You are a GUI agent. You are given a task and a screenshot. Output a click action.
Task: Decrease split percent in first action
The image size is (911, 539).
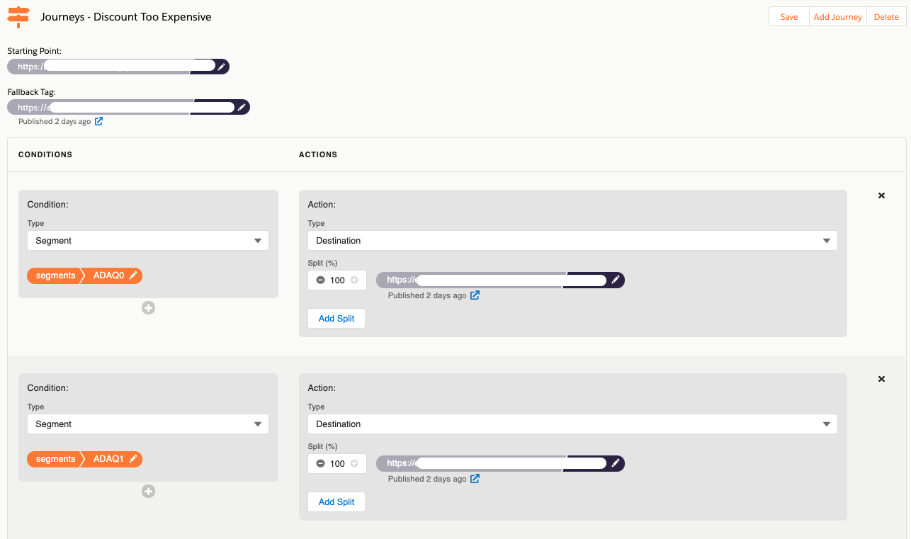click(x=320, y=280)
